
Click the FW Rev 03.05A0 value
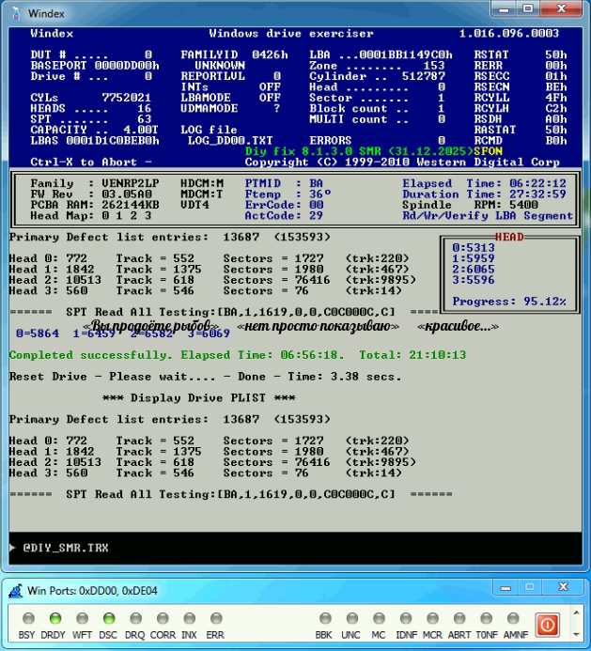point(127,194)
